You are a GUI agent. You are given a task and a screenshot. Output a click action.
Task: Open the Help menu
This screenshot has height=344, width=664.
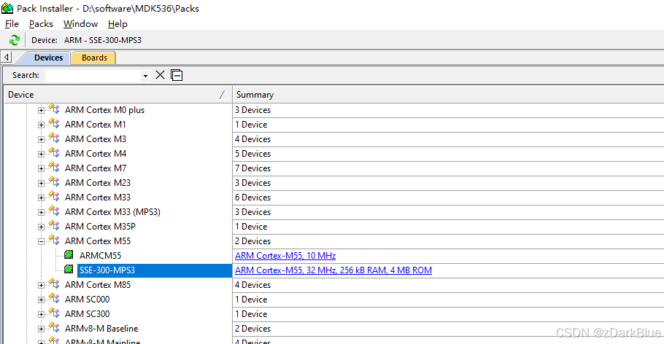click(117, 24)
